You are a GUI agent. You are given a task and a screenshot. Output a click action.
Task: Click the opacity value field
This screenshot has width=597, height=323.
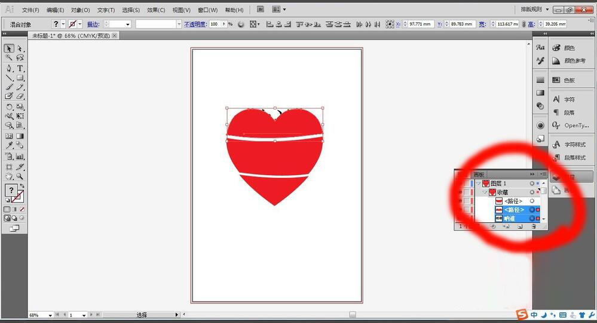(215, 24)
